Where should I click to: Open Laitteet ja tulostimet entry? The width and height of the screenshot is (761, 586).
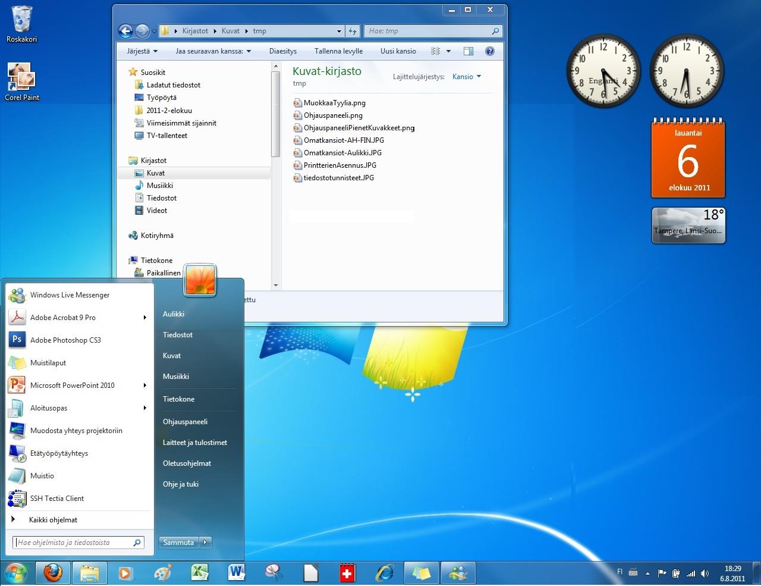pos(195,442)
